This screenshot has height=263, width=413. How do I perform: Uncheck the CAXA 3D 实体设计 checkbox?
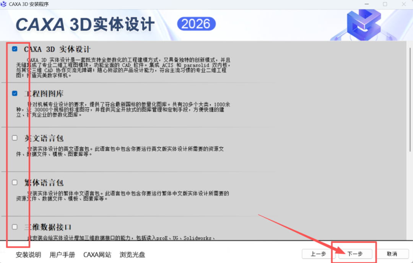[x=15, y=49]
